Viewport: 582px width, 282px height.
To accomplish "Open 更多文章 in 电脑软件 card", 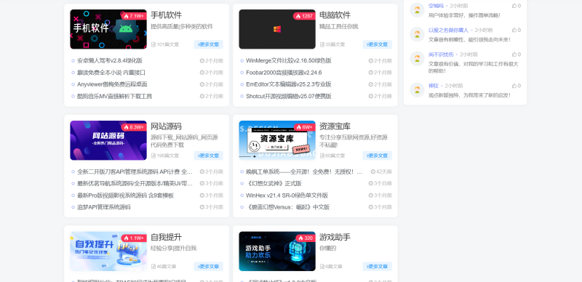I will point(377,44).
